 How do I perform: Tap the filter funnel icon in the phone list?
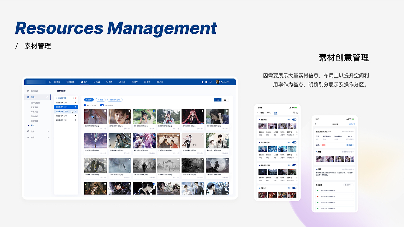click(x=294, y=113)
